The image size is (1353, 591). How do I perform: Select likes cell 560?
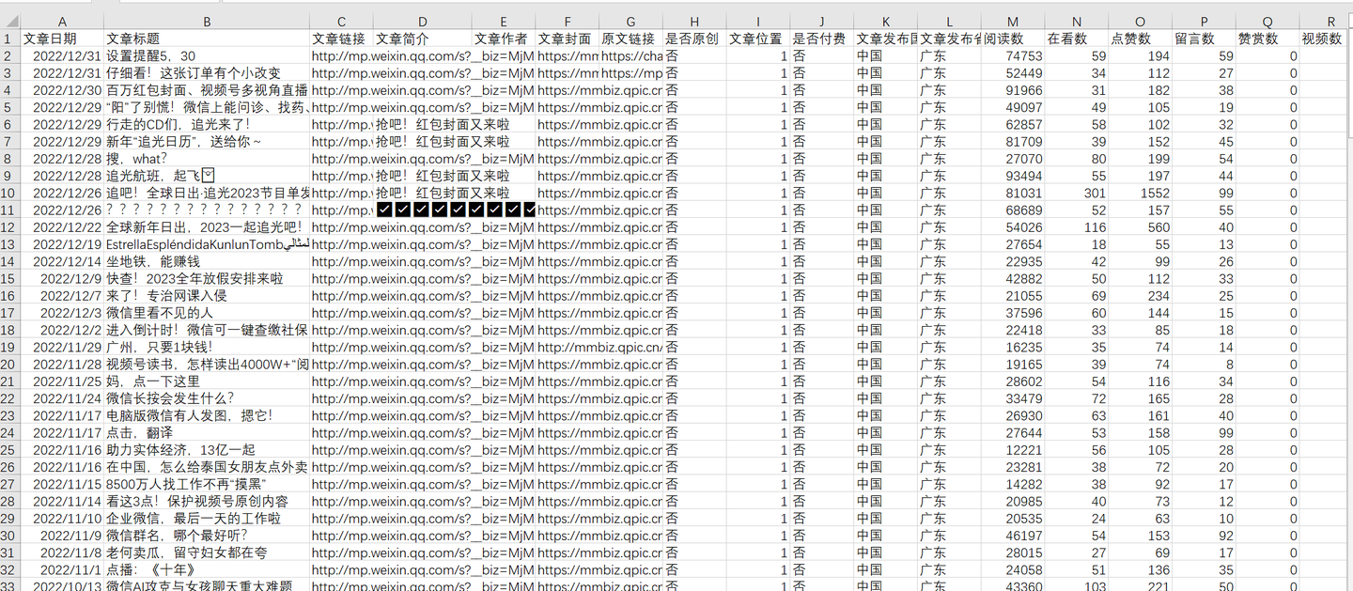tap(1140, 227)
